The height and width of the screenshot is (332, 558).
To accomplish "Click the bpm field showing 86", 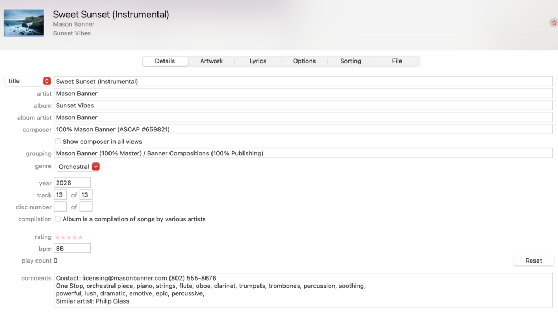I will click(x=72, y=249).
